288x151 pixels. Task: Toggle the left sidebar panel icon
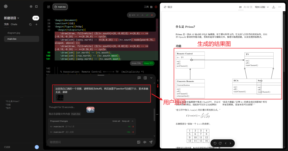pos(36,7)
